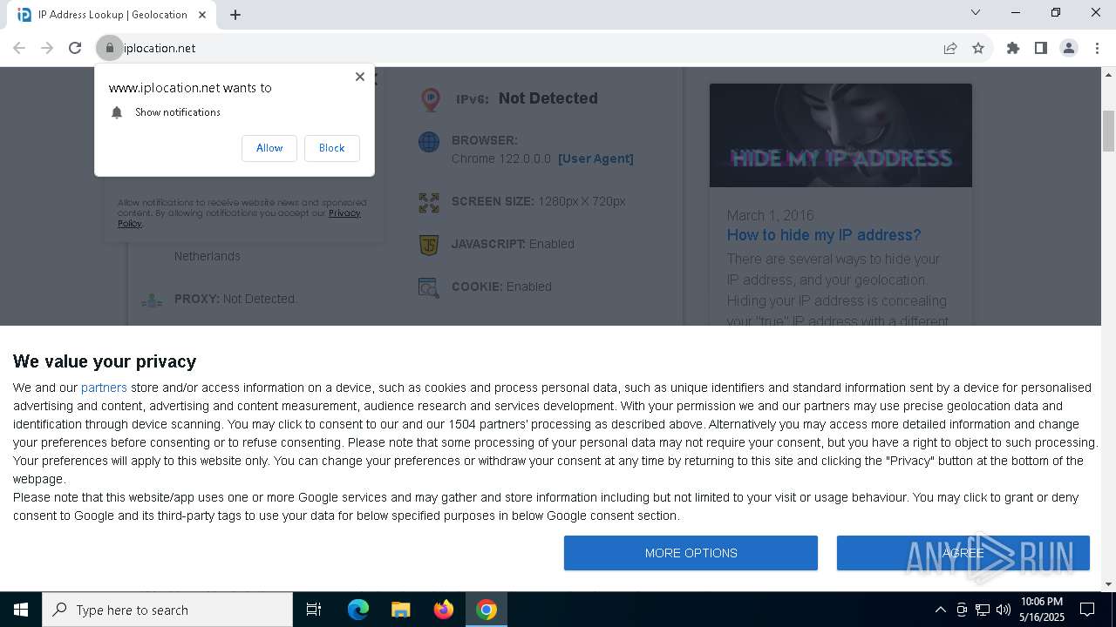
Task: Click the browser Back arrow
Action: coord(19,48)
